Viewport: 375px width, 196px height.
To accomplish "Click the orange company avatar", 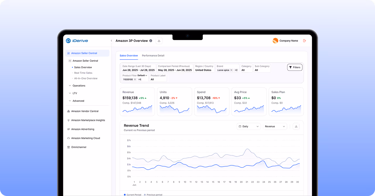I will pos(275,41).
